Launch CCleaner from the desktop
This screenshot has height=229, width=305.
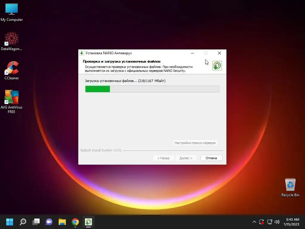[12, 70]
